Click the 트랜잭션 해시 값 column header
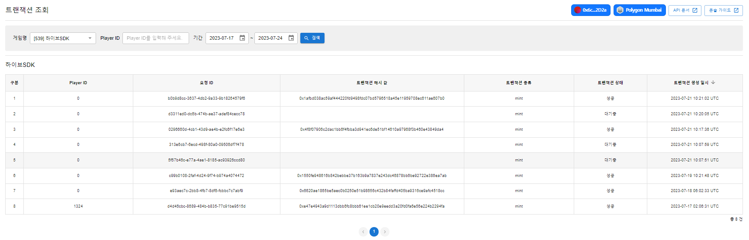The width and height of the screenshot is (749, 240). 372,83
